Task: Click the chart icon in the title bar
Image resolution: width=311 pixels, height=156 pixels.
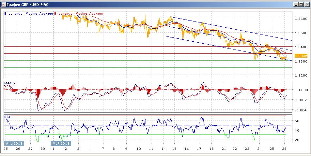Action: pyautogui.click(x=3, y=4)
